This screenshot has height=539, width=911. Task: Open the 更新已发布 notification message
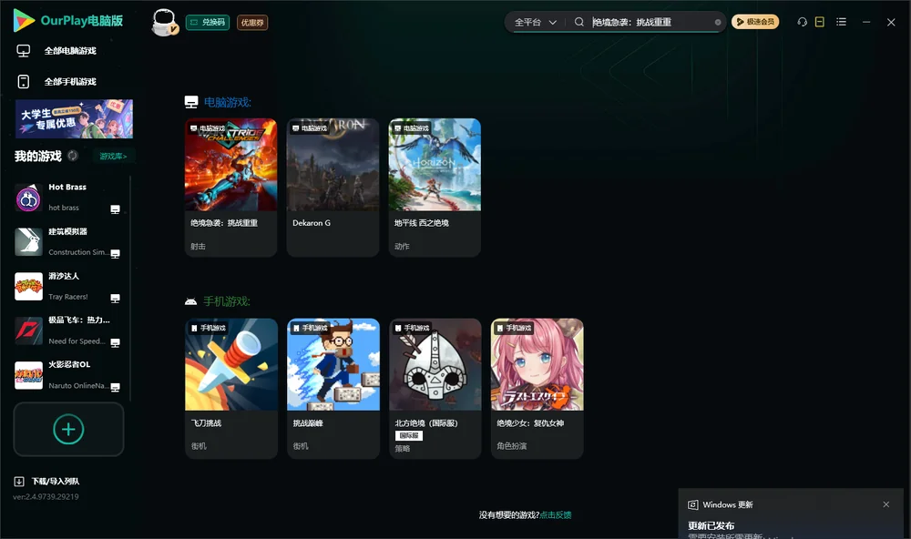pos(711,525)
